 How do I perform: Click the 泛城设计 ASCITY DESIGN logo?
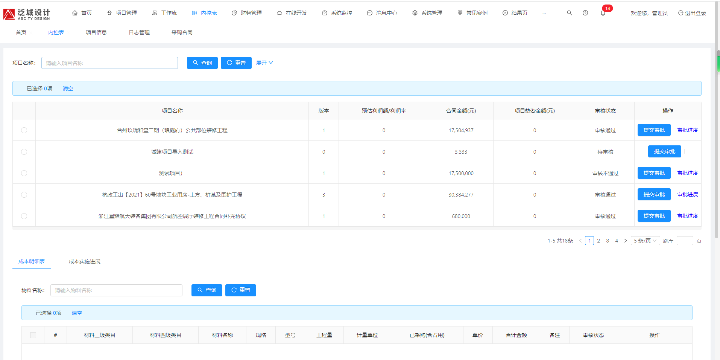27,14
